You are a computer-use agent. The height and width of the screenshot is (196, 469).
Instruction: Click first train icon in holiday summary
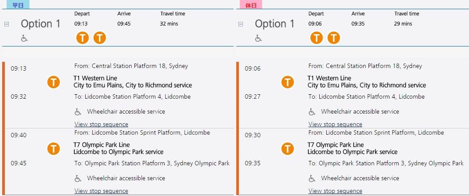pyautogui.click(x=317, y=38)
